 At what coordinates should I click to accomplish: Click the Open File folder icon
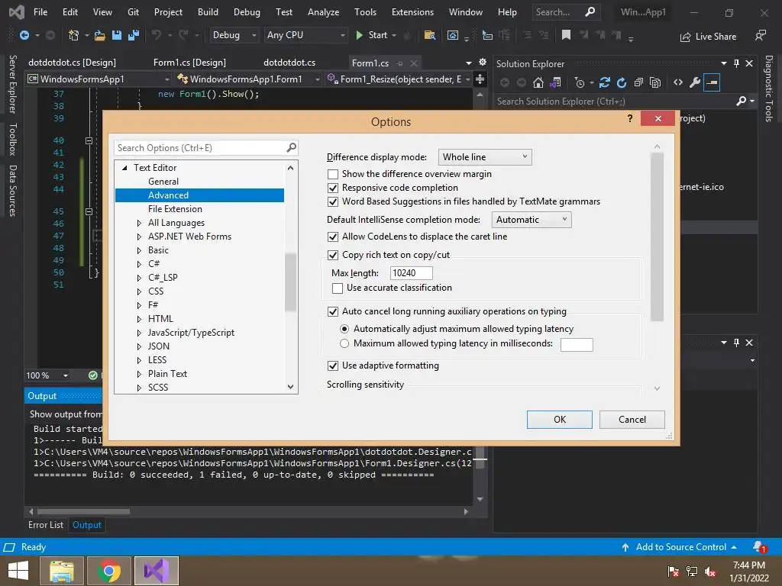(100, 35)
